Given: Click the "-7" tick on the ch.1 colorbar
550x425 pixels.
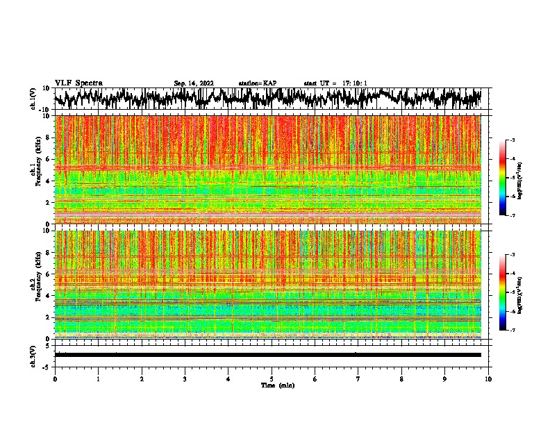Looking at the screenshot, I should tap(512, 215).
